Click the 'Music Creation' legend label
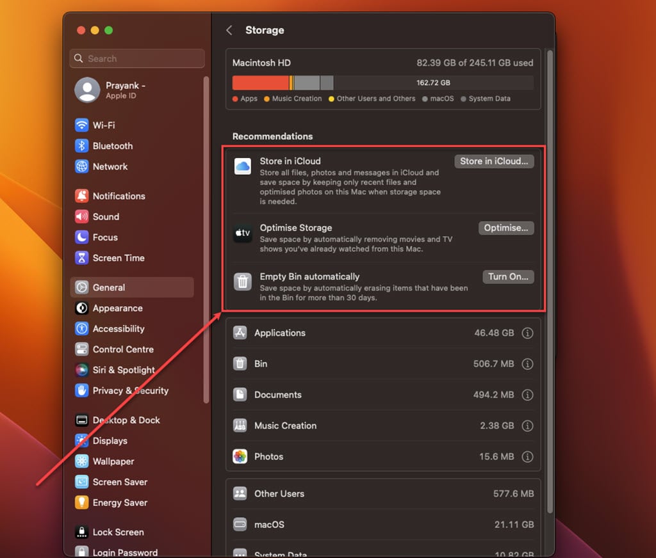The image size is (656, 558). click(x=297, y=99)
